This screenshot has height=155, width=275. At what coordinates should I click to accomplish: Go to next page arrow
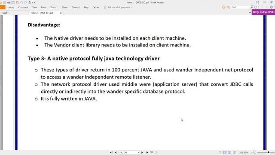(x=142, y=152)
